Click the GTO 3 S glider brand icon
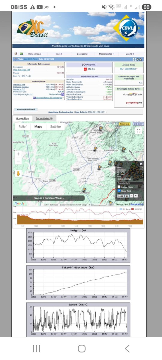The image size is (162, 360). [85, 69]
